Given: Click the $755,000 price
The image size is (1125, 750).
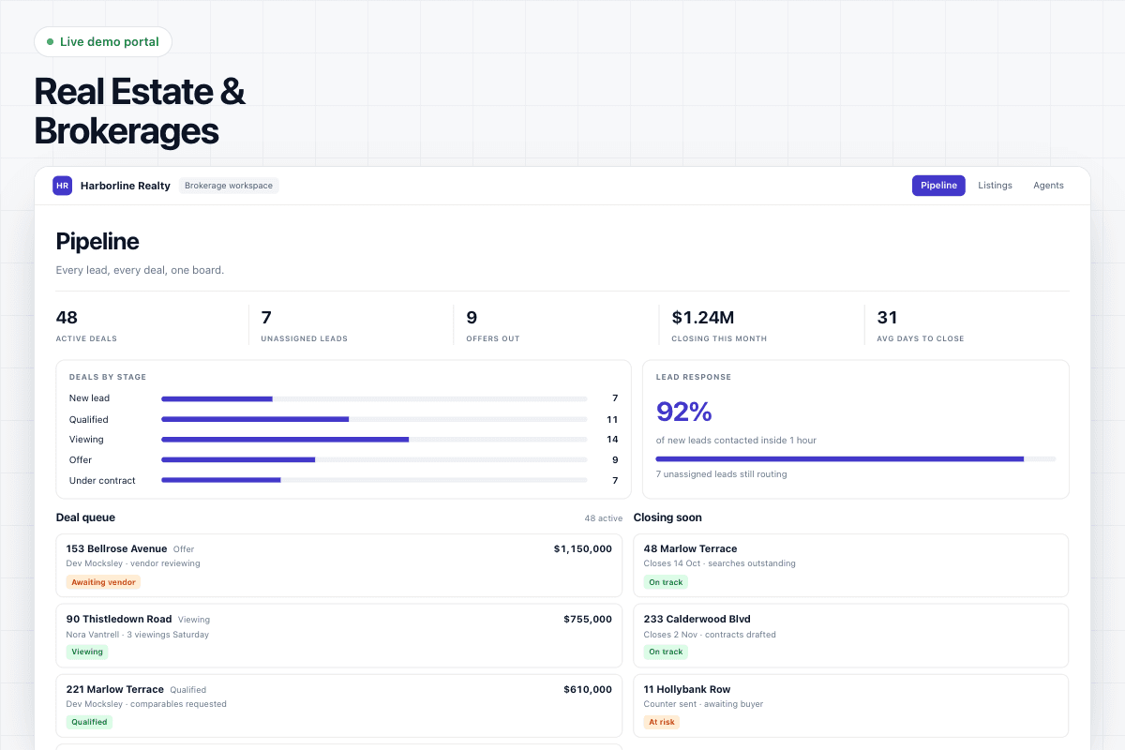Looking at the screenshot, I should pyautogui.click(x=588, y=619).
